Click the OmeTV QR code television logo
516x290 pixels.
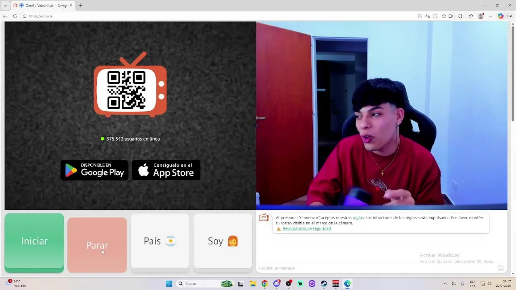click(x=130, y=85)
